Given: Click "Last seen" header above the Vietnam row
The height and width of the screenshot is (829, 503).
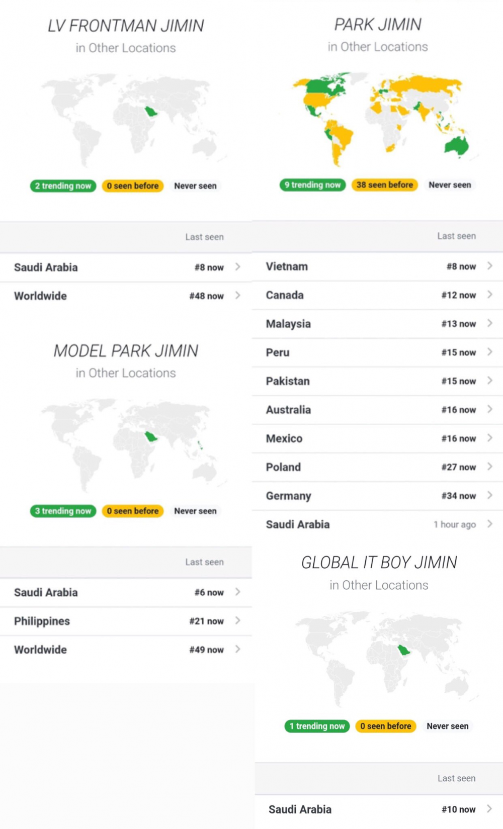Looking at the screenshot, I should [456, 236].
